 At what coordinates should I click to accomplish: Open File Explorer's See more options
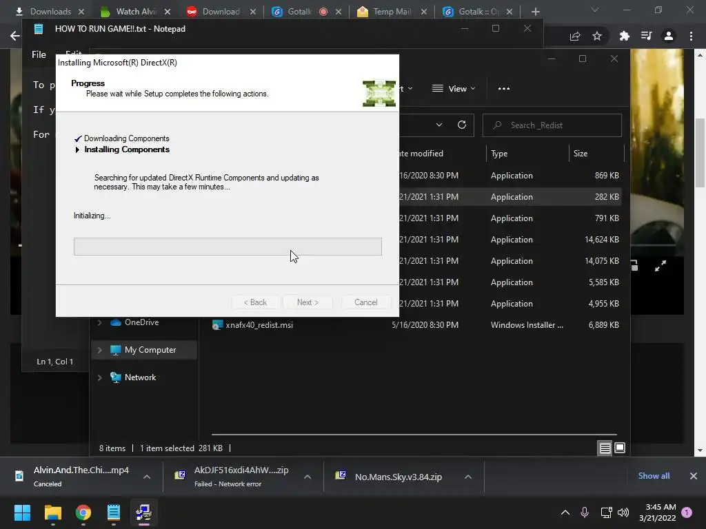click(x=504, y=89)
